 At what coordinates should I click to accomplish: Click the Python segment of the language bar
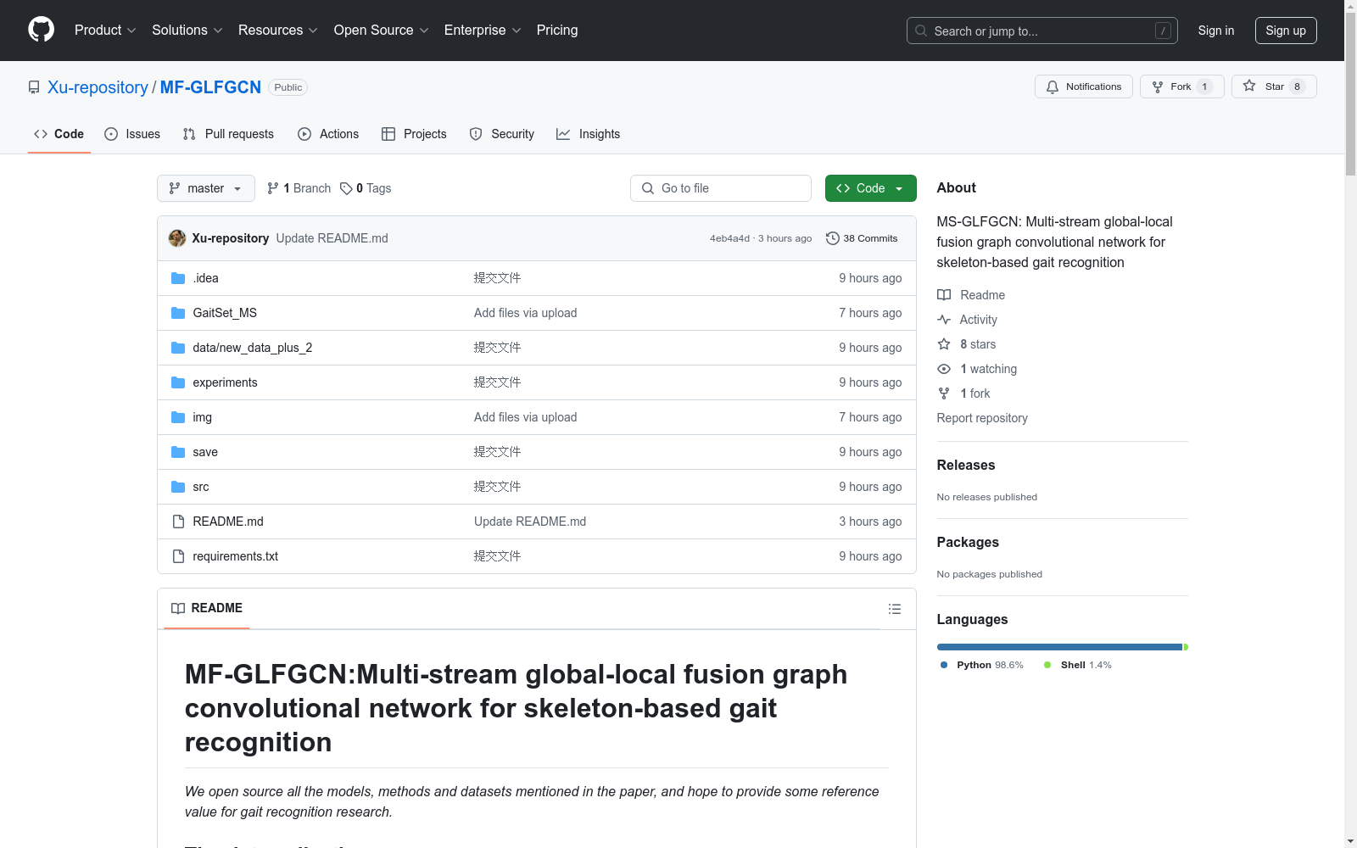1060,647
